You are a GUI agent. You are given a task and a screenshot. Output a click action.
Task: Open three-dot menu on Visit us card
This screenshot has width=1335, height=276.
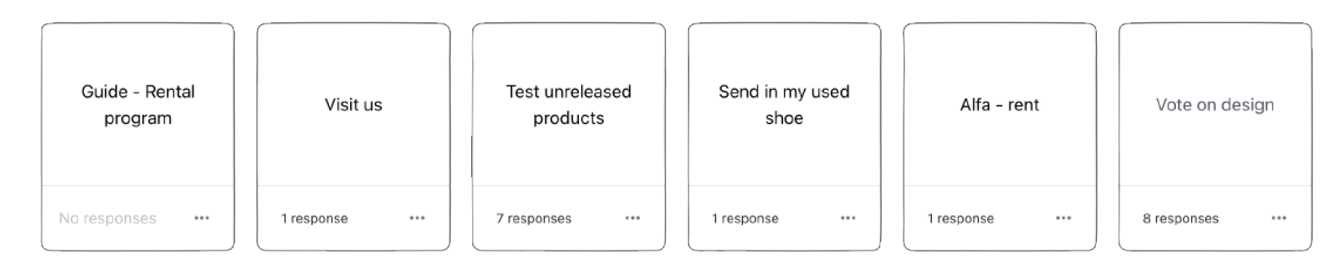[x=417, y=218]
